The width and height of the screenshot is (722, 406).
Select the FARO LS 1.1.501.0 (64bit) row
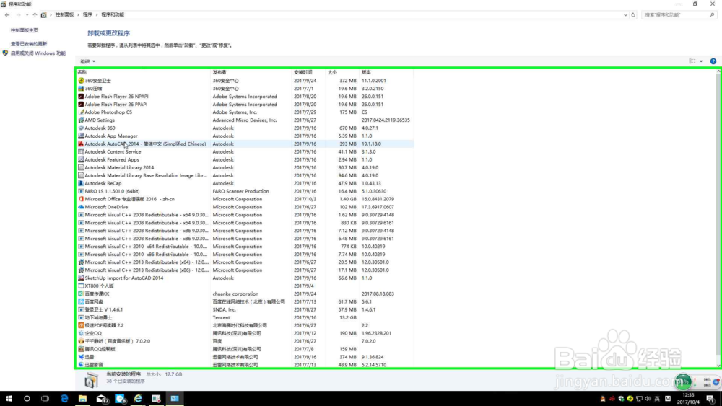[245, 191]
